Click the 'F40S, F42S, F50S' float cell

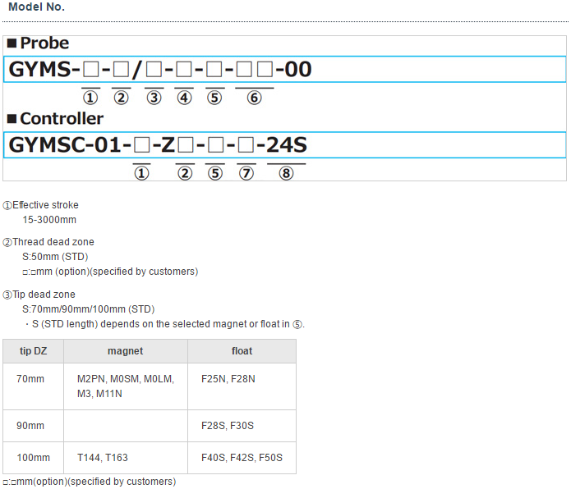point(242,457)
